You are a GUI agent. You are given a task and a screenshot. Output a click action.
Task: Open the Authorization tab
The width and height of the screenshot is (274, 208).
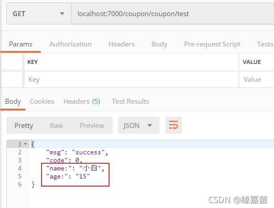(71, 44)
